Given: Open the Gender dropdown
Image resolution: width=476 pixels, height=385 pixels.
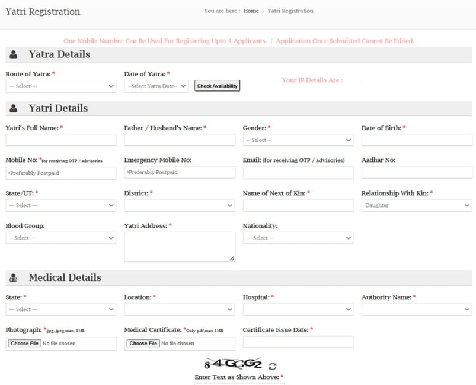Looking at the screenshot, I should 296,140.
